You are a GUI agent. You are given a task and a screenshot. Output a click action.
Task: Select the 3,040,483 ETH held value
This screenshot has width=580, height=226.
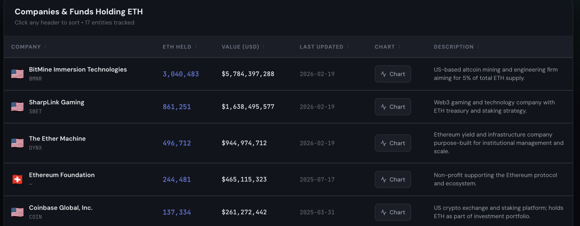(x=181, y=74)
